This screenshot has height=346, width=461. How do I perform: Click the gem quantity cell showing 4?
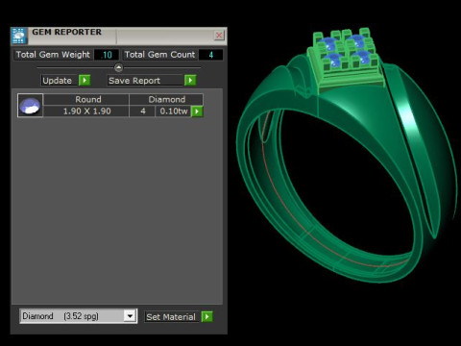[x=142, y=111]
